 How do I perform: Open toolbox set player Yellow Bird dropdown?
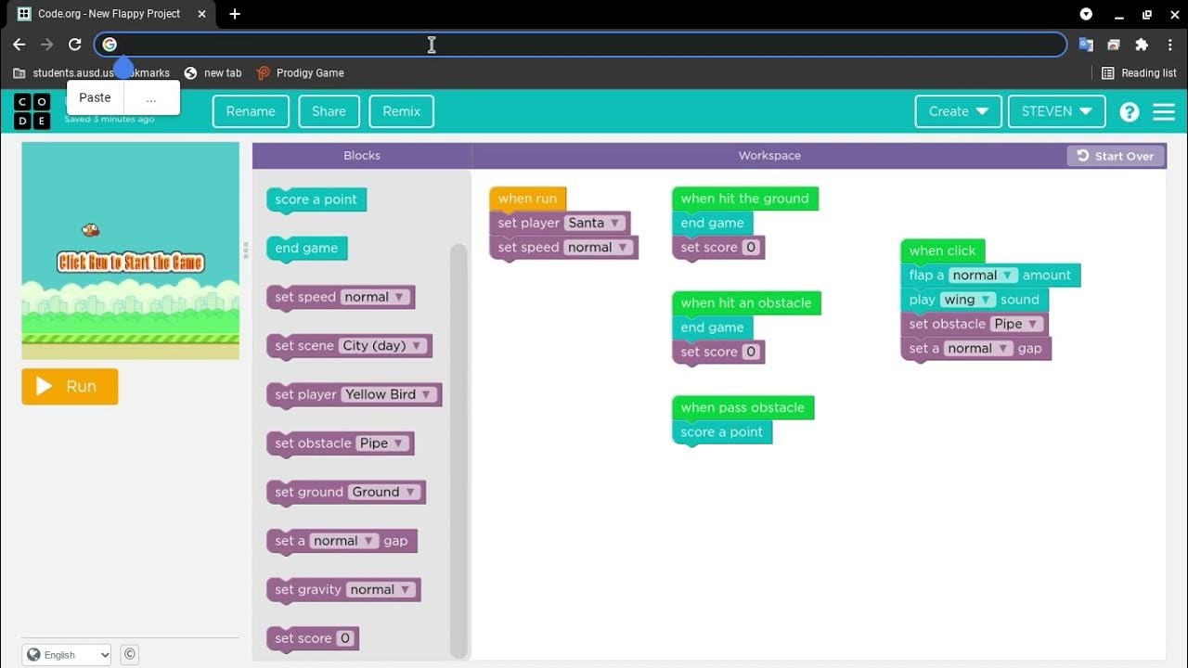(x=389, y=394)
